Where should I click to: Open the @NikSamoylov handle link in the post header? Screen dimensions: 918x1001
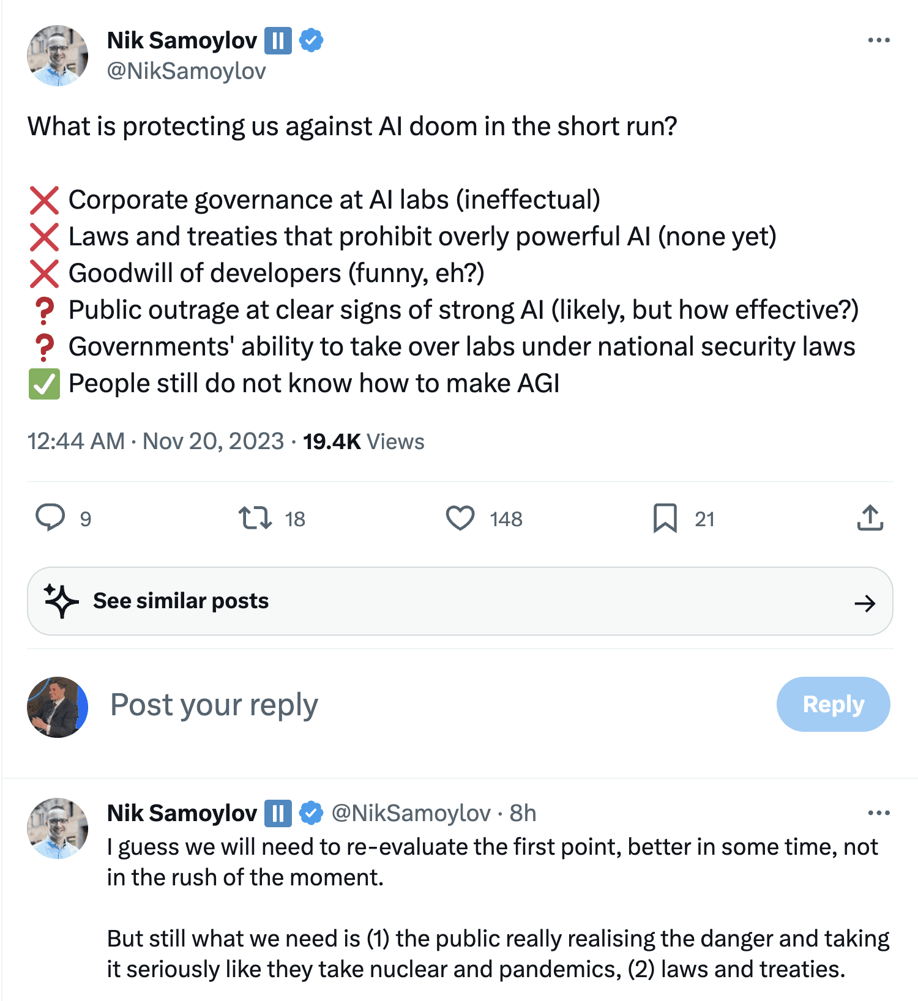(187, 71)
